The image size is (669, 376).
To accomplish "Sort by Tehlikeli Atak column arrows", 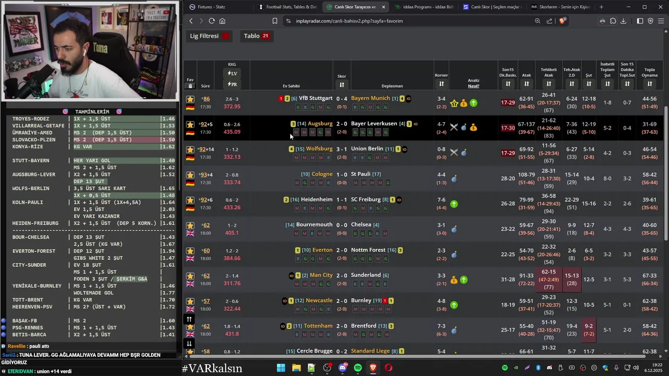I will coord(549,84).
